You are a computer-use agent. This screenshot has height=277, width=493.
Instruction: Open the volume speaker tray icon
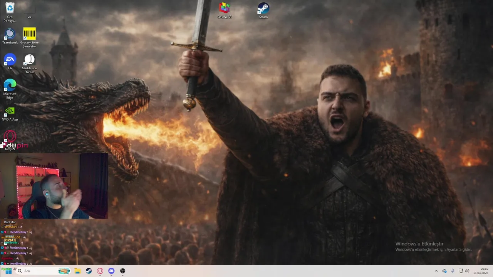467,271
